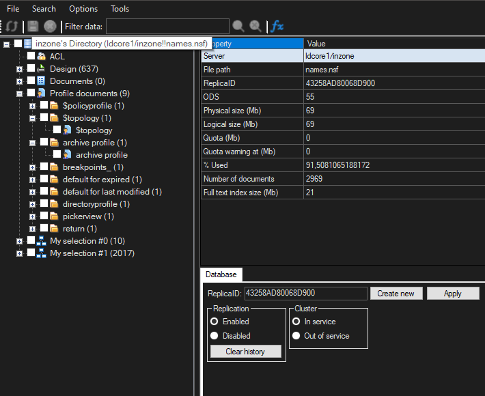Screen dimensions: 485x396
Task: Choose the Out of service cluster option
Action: pyautogui.click(x=296, y=336)
